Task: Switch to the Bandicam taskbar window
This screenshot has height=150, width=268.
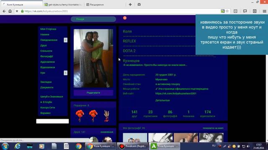Action: click(x=133, y=146)
